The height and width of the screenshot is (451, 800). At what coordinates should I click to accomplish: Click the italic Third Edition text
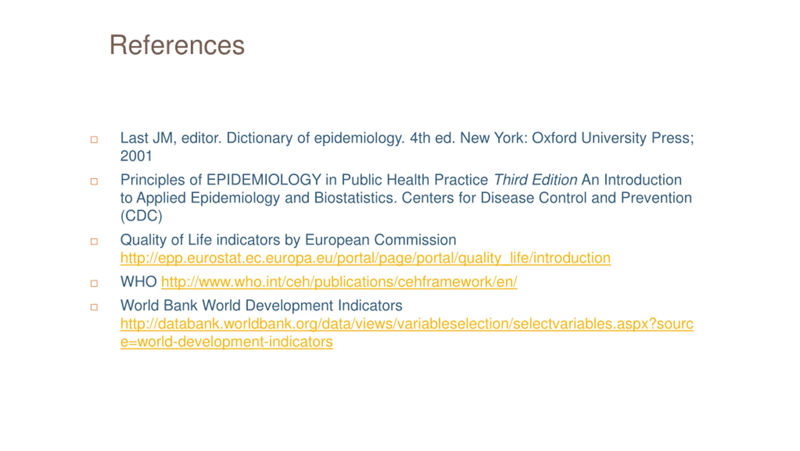pos(535,180)
